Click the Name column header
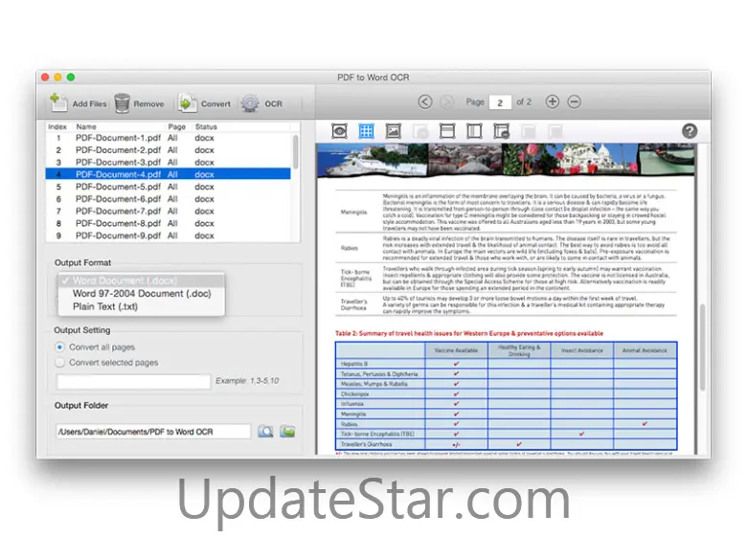Viewport: 747px width, 560px height. click(x=86, y=126)
